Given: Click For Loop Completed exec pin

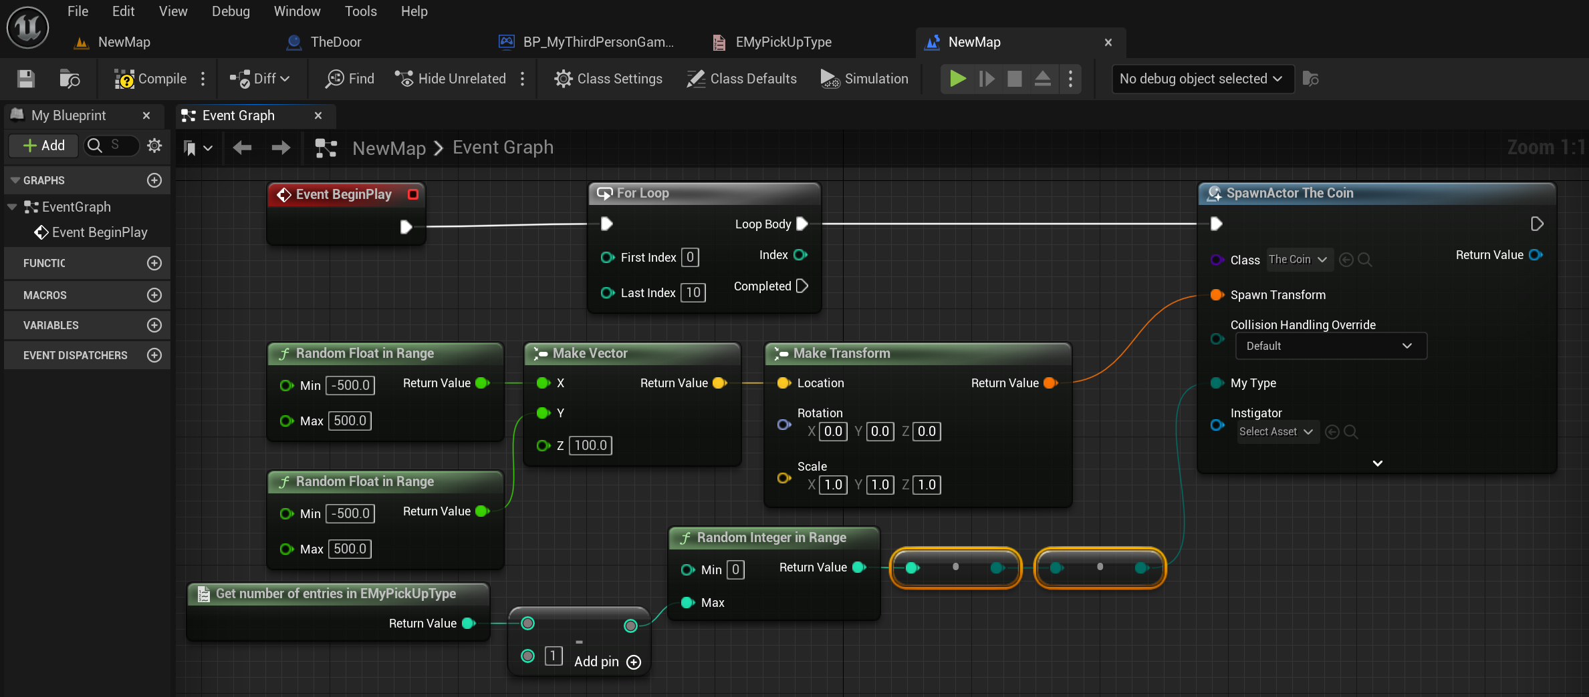Looking at the screenshot, I should (802, 286).
